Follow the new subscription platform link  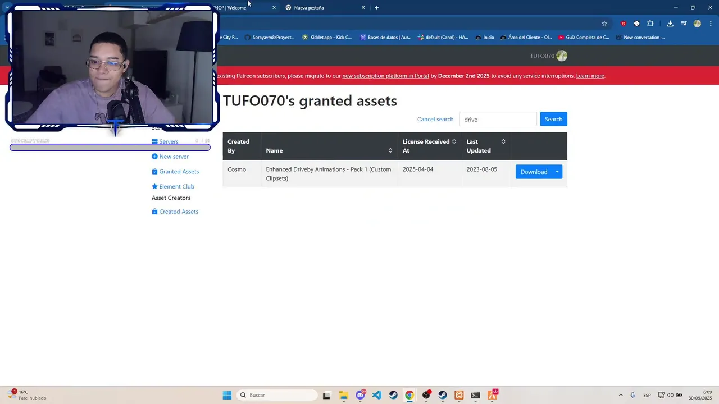click(x=385, y=76)
